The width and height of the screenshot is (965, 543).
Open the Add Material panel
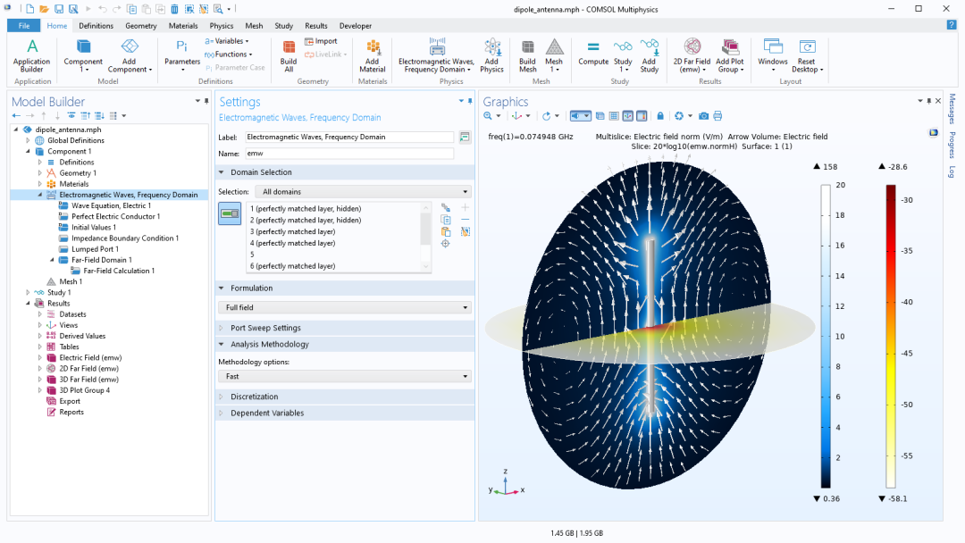click(x=373, y=55)
